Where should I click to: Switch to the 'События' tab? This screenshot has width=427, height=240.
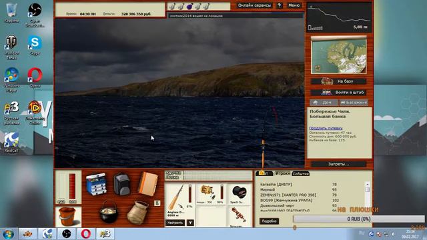click(x=301, y=173)
